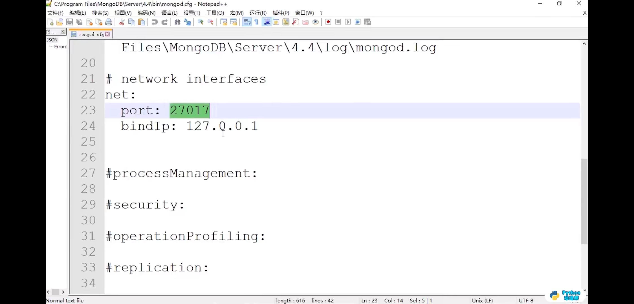Screen dimensions: 634x304
Task: Click the Print toolbar icon
Action: (x=109, y=22)
